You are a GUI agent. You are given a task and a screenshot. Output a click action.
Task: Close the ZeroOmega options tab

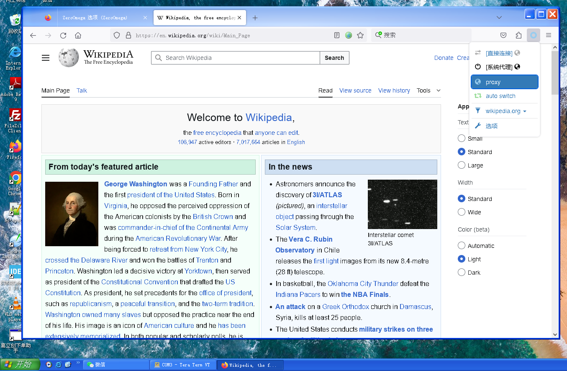point(145,18)
